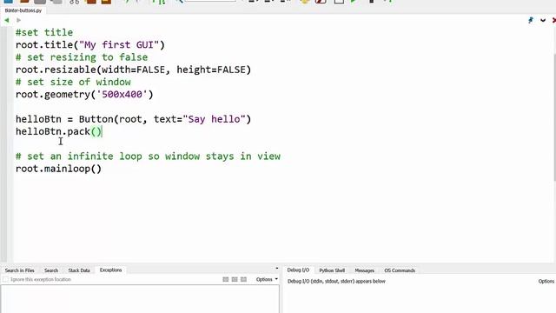Click the '# set resizing to false' comment

click(x=82, y=57)
